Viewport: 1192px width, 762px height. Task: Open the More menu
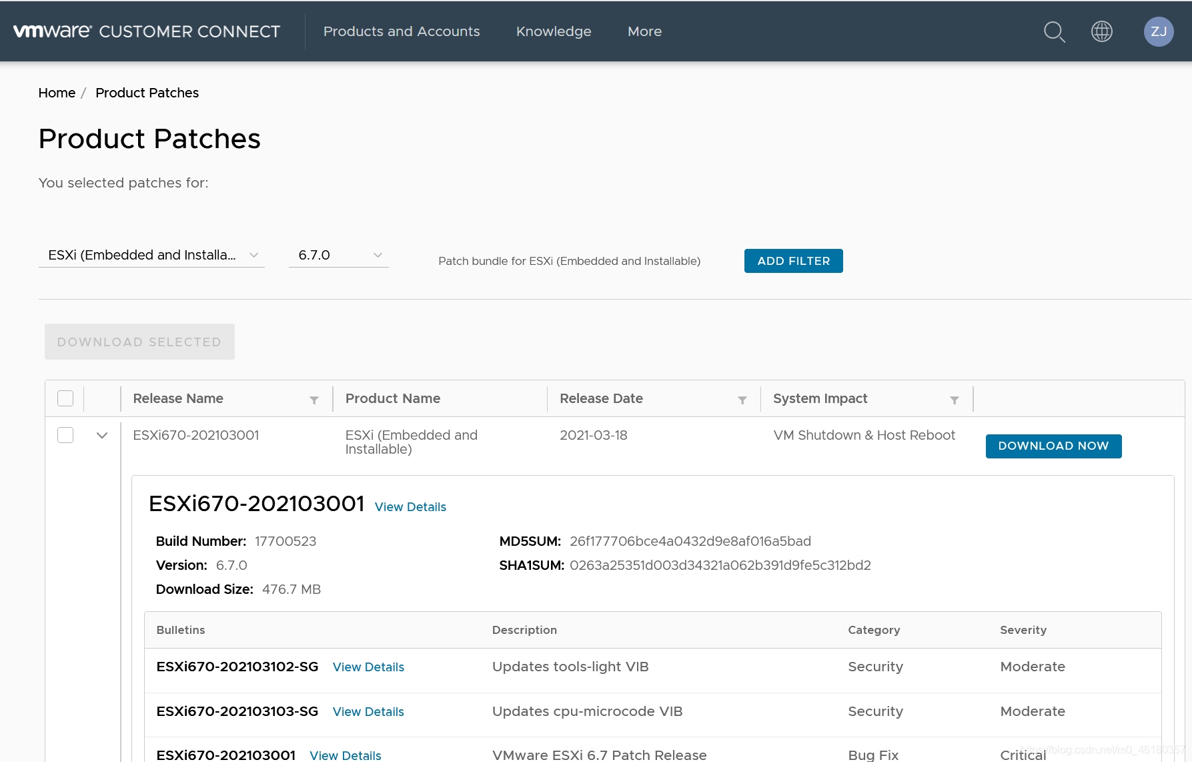645,31
